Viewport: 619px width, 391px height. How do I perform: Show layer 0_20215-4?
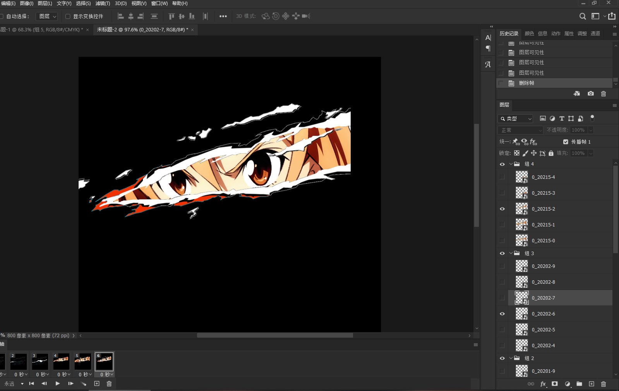[x=502, y=177]
